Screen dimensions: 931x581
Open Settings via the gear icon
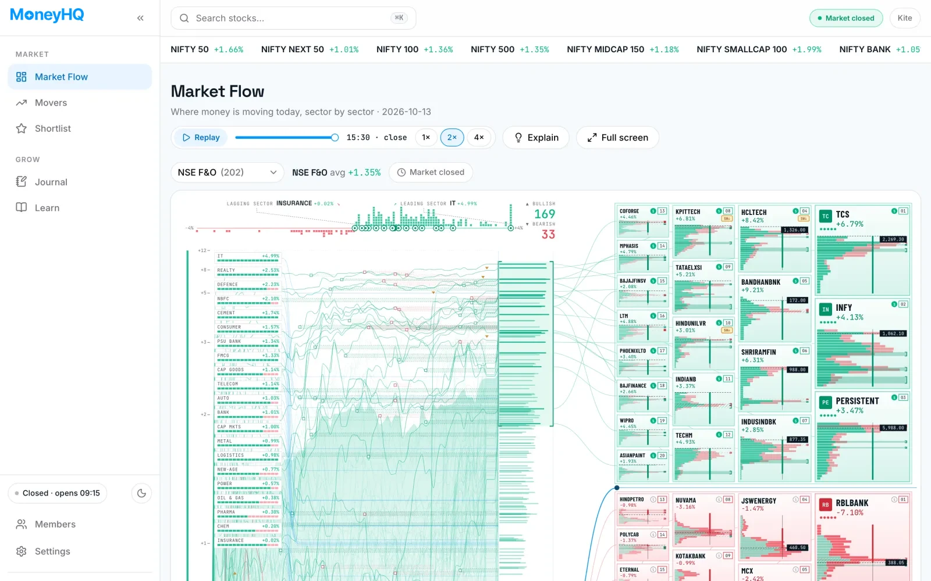22,551
